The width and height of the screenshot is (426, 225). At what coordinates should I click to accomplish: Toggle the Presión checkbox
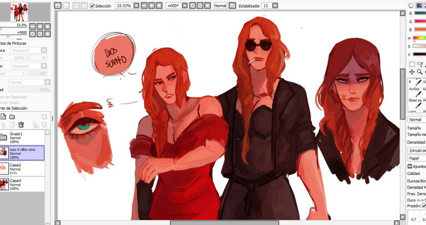point(424,206)
